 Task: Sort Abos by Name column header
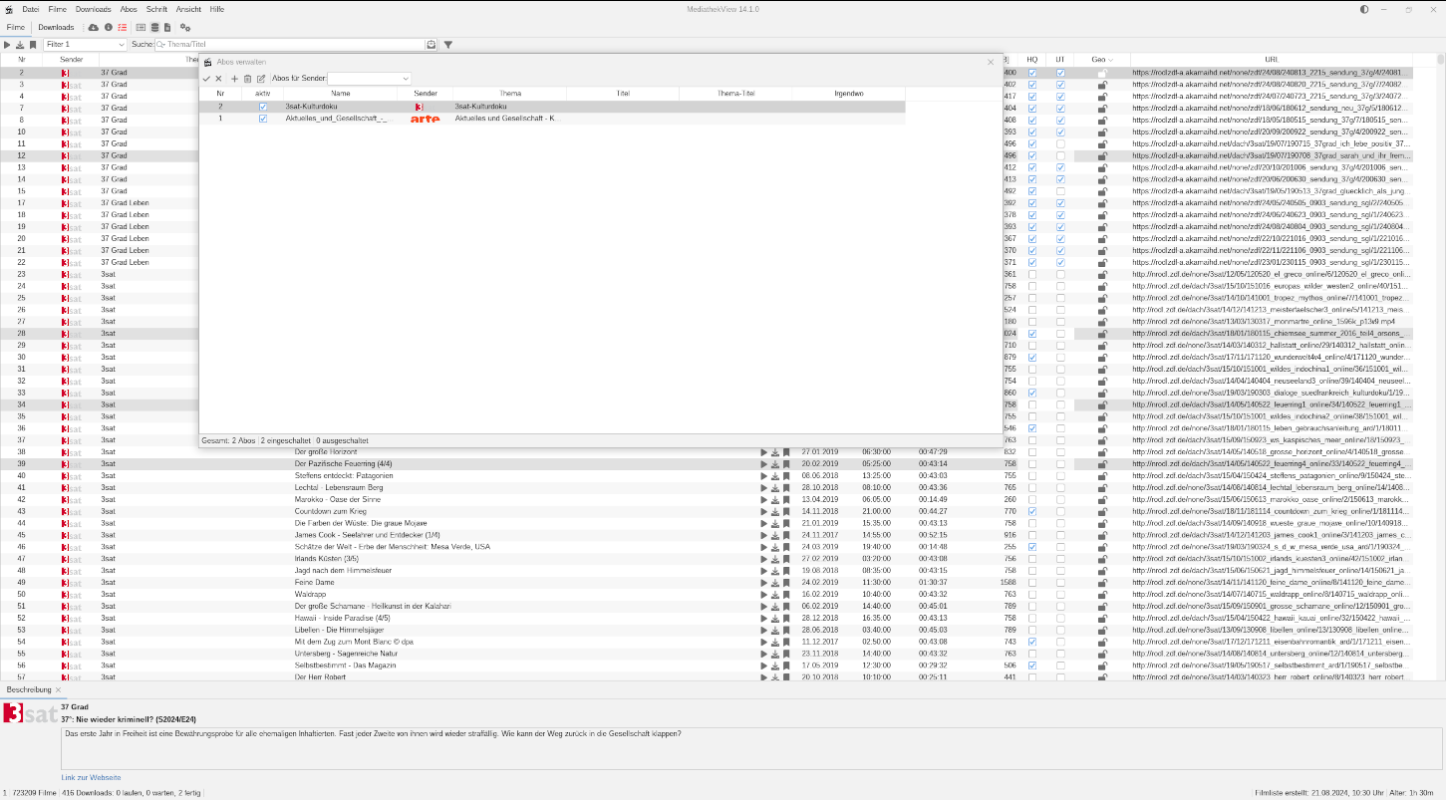point(341,94)
